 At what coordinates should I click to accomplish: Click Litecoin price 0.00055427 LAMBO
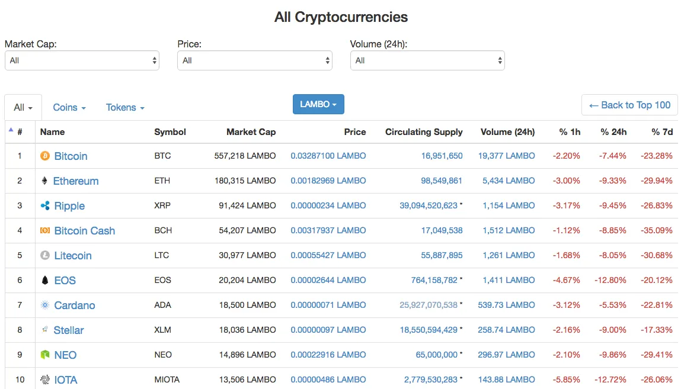point(328,255)
